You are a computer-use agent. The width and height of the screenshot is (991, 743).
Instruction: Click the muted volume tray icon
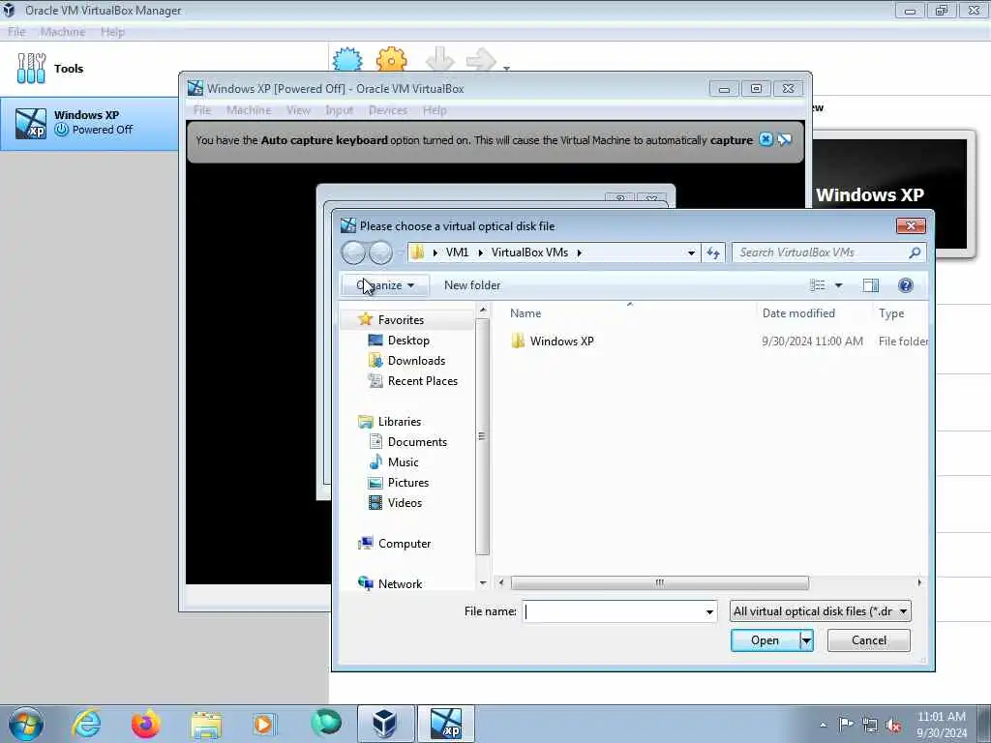click(893, 726)
